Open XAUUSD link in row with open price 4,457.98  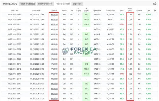54,59
